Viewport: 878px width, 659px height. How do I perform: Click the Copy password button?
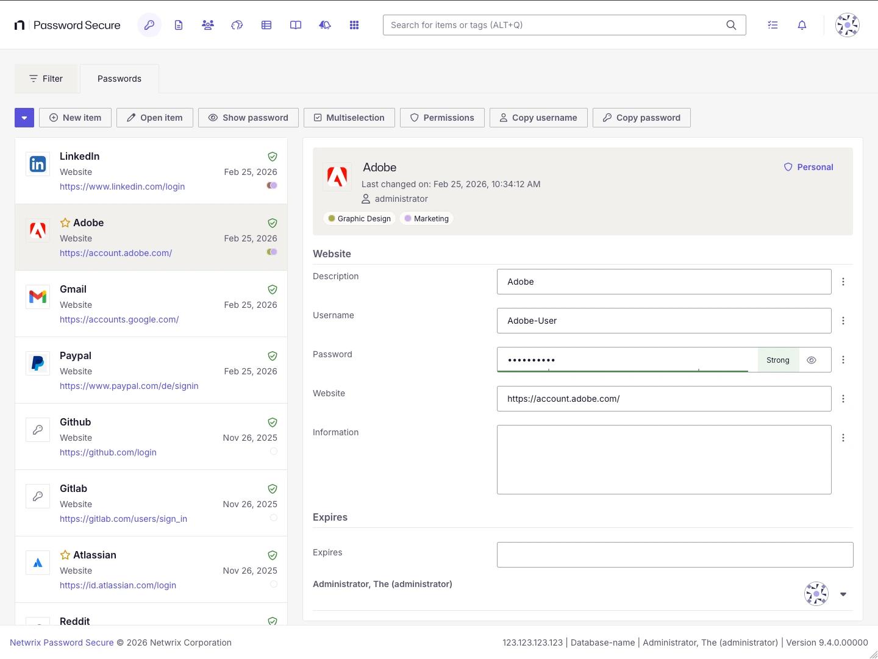click(641, 118)
